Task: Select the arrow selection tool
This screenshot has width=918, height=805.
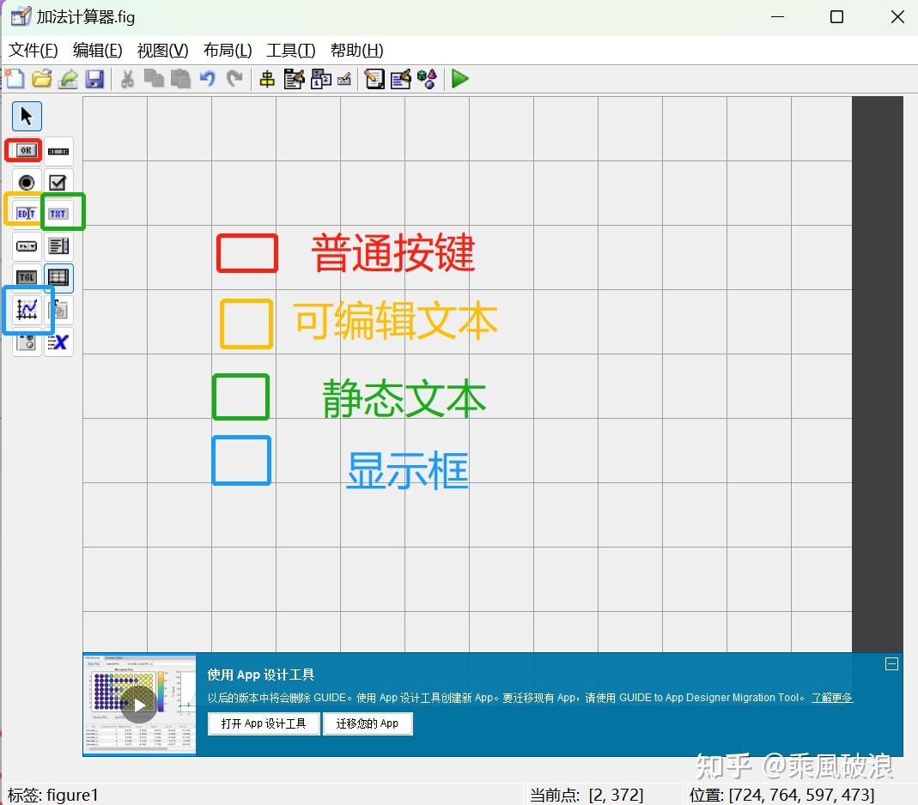Action: click(x=26, y=116)
